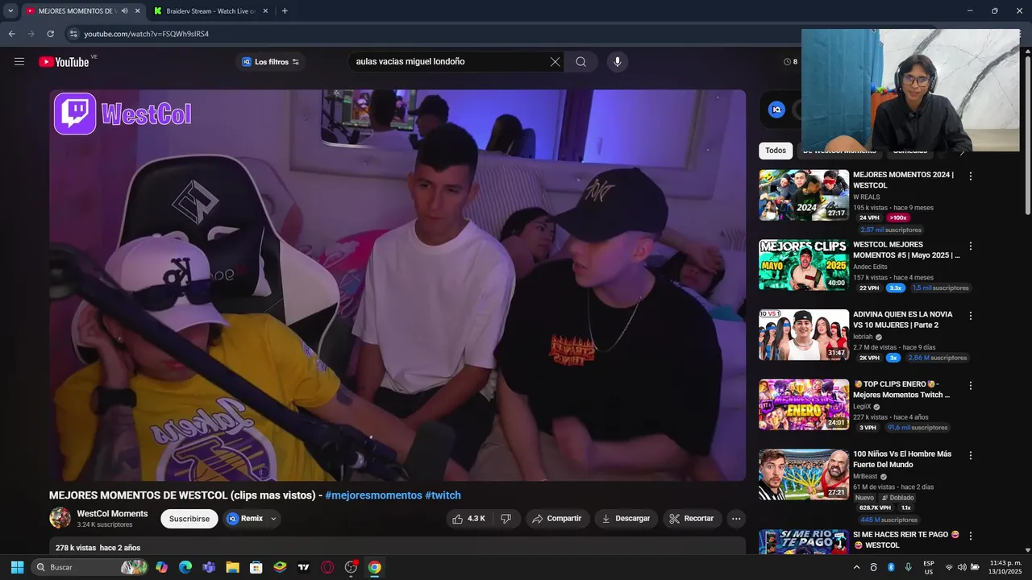Open menu for WESTCOL MEJORES MOMENTOS #5

971,246
